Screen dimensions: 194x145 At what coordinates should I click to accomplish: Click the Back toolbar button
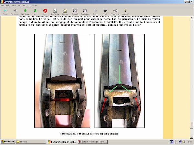tap(5, 12)
